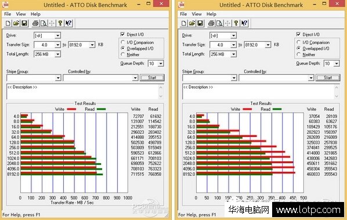Open Total Length dropdown in left window

click(57, 54)
